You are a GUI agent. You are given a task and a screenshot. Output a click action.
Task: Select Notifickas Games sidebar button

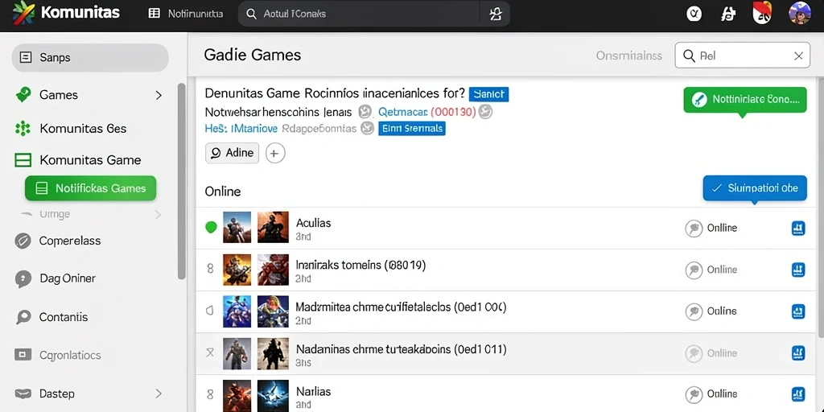90,188
